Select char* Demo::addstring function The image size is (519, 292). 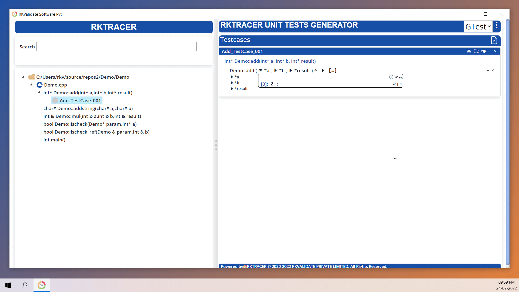pyautogui.click(x=88, y=108)
